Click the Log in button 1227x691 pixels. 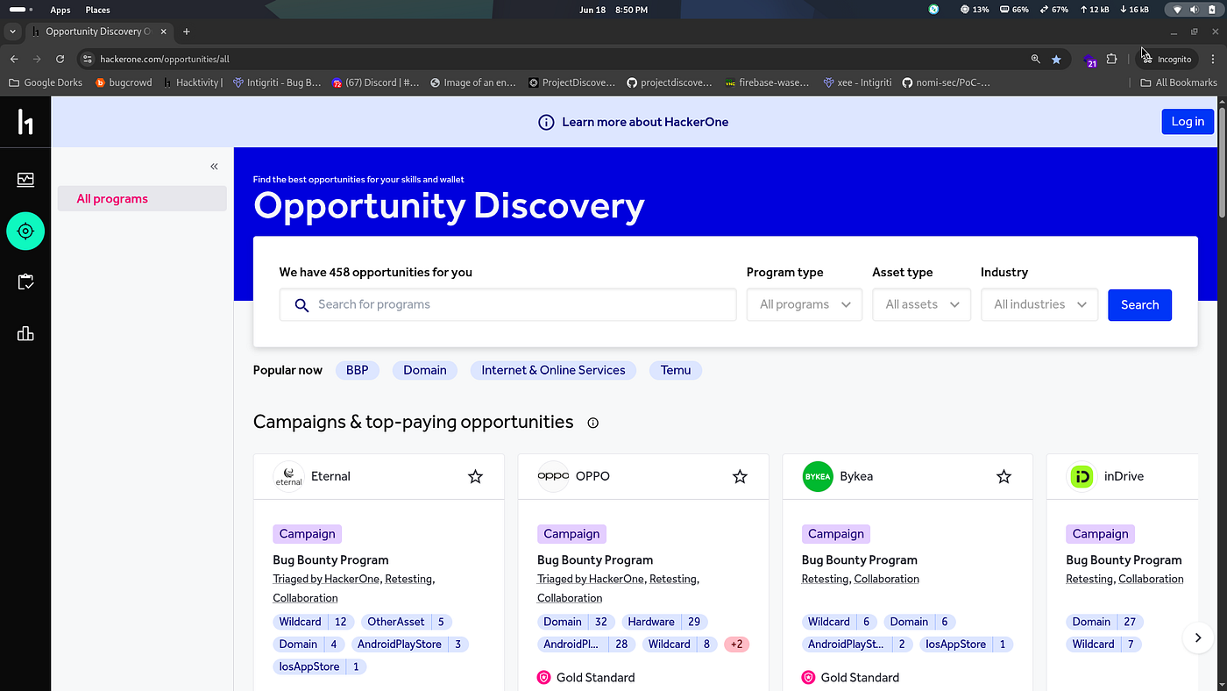click(1188, 122)
